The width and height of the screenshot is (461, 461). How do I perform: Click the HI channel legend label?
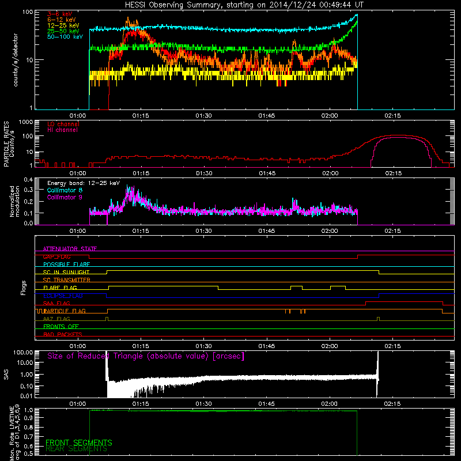[62, 130]
